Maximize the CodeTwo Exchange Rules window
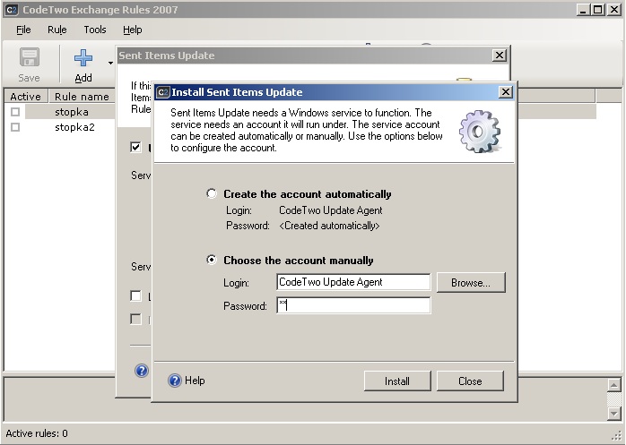 pyautogui.click(x=597, y=10)
